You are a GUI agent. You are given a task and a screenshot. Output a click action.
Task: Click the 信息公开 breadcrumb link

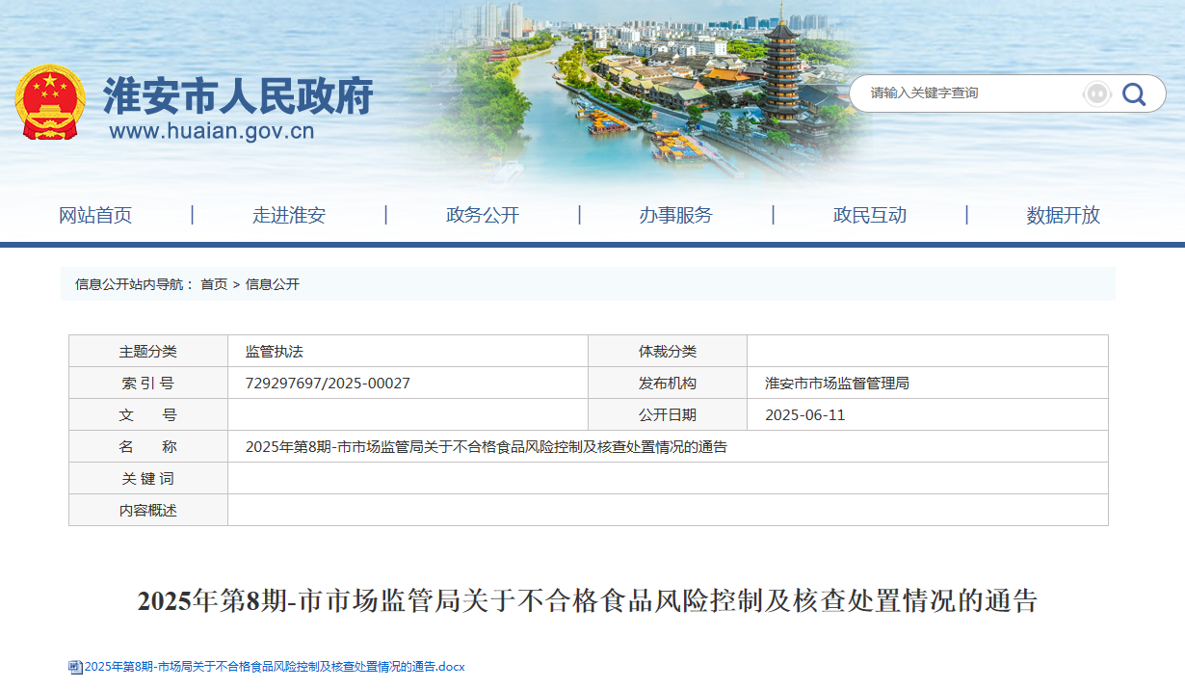pyautogui.click(x=273, y=284)
